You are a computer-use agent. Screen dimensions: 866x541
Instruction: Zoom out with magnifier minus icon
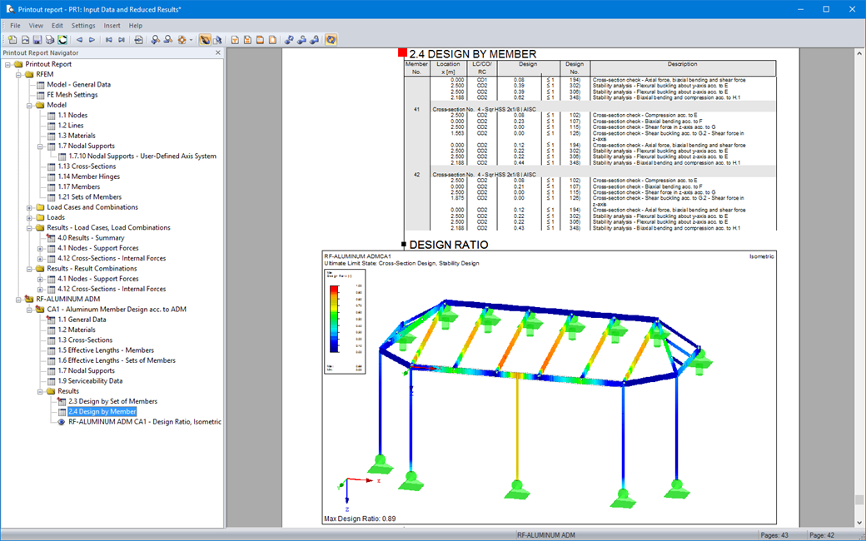pos(168,40)
